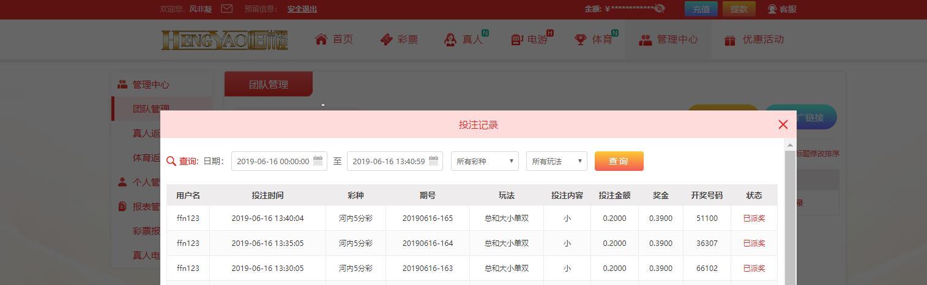
Task: Click draw number 51100
Action: (x=707, y=218)
